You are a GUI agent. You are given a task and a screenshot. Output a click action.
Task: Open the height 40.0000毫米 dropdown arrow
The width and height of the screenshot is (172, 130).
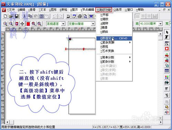click(x=161, y=24)
